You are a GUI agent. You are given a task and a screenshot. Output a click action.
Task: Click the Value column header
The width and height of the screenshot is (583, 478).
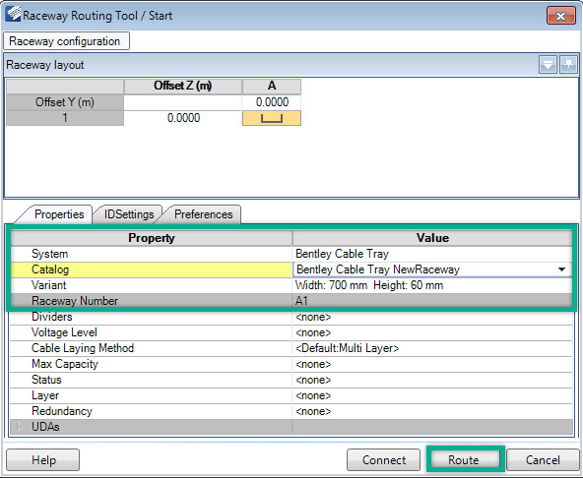tap(432, 238)
